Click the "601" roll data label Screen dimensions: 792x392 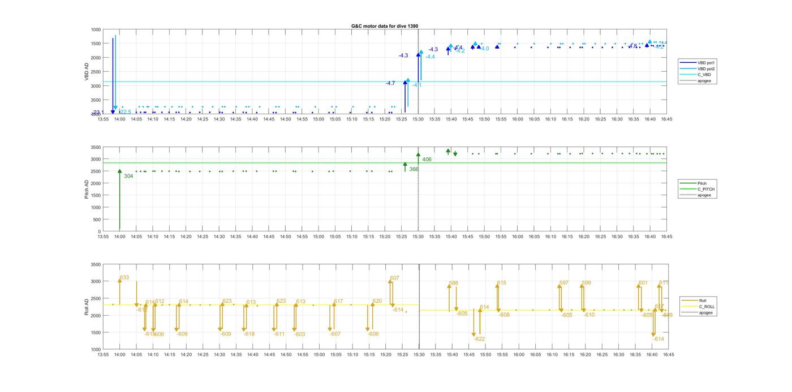[643, 283]
